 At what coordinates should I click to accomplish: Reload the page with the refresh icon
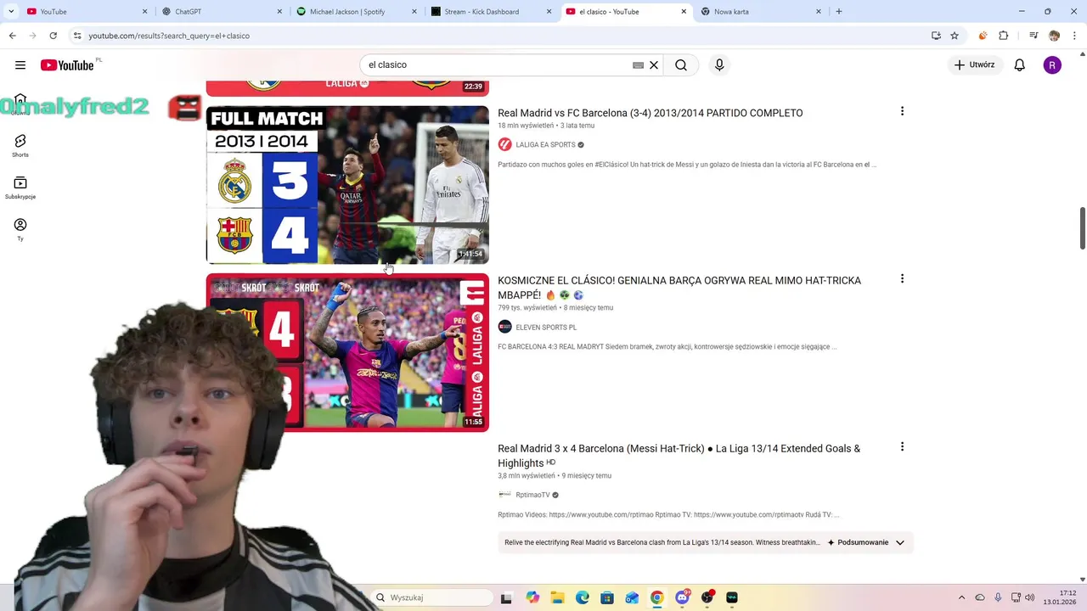click(x=53, y=36)
